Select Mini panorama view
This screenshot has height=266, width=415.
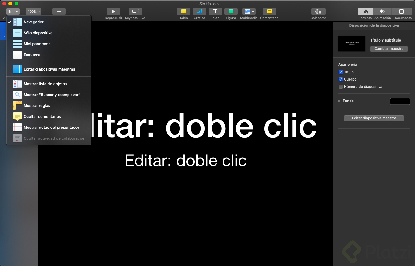click(49, 44)
